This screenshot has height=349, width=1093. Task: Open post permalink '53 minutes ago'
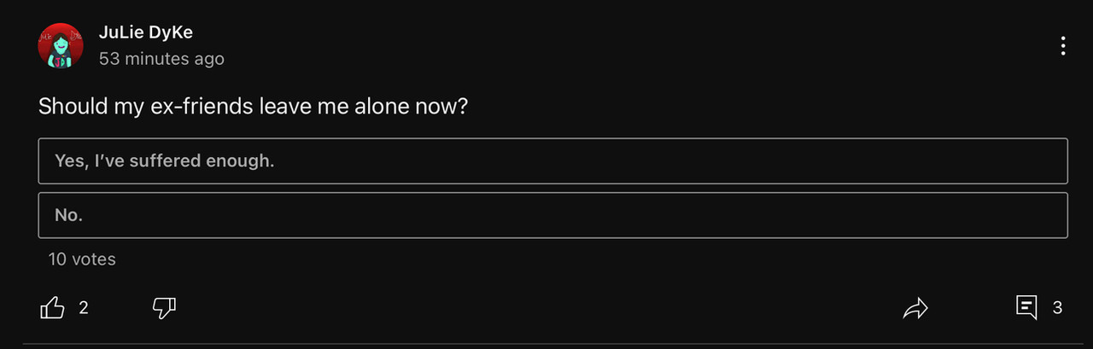(161, 59)
